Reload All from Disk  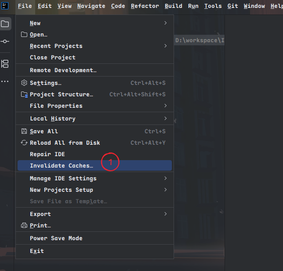click(x=65, y=143)
